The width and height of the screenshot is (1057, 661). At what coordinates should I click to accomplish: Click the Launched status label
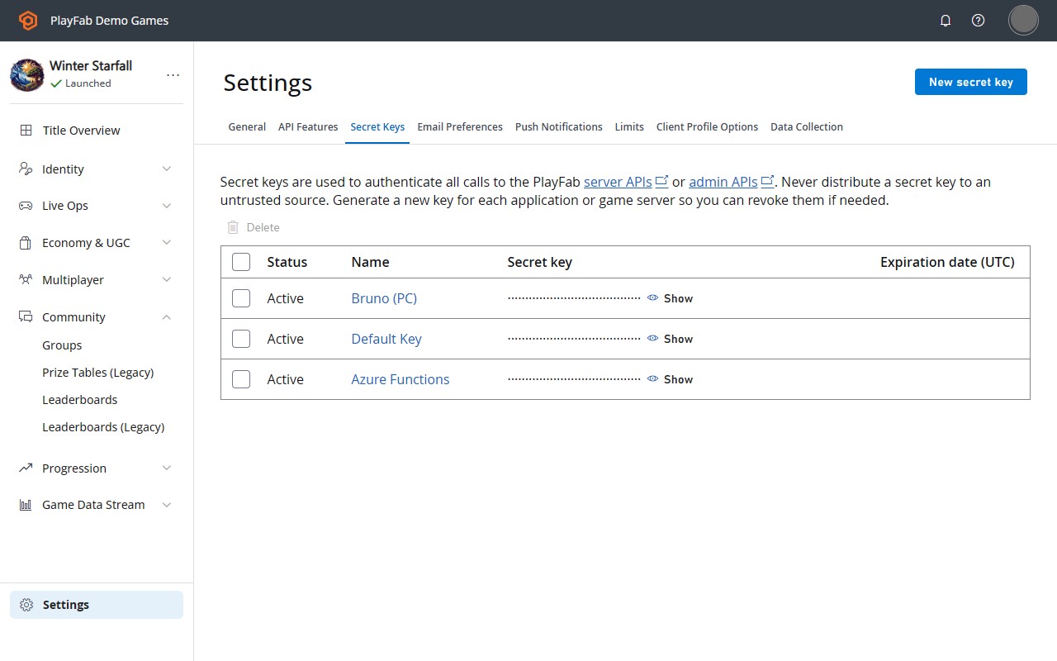coord(88,83)
